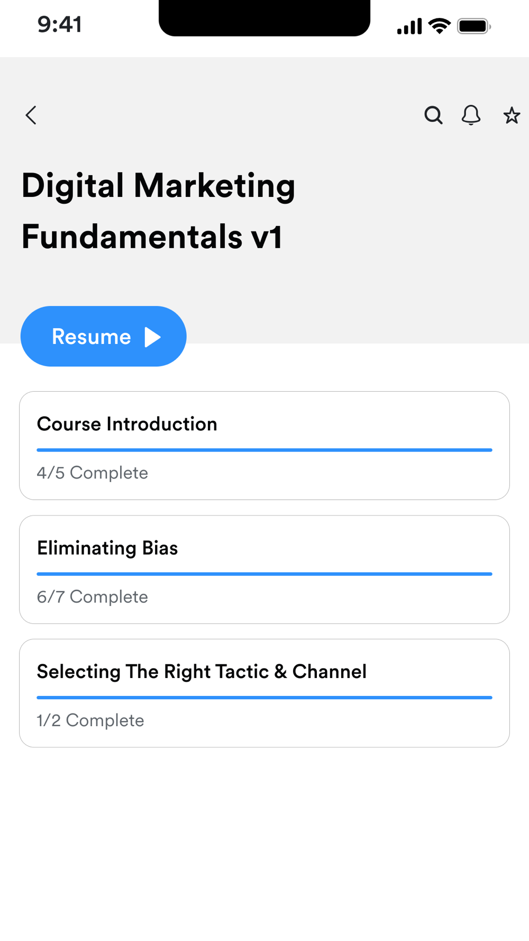Tap the Digital Marketing Fundamentals v1 title
This screenshot has width=529, height=941.
pos(159,211)
